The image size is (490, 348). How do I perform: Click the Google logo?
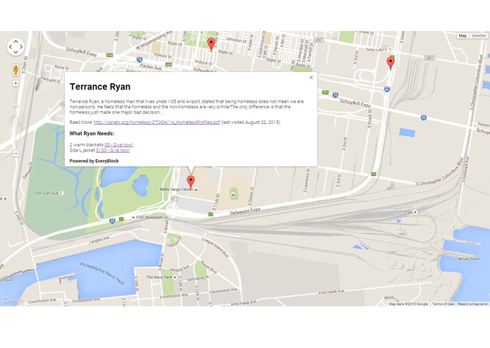tap(12, 301)
